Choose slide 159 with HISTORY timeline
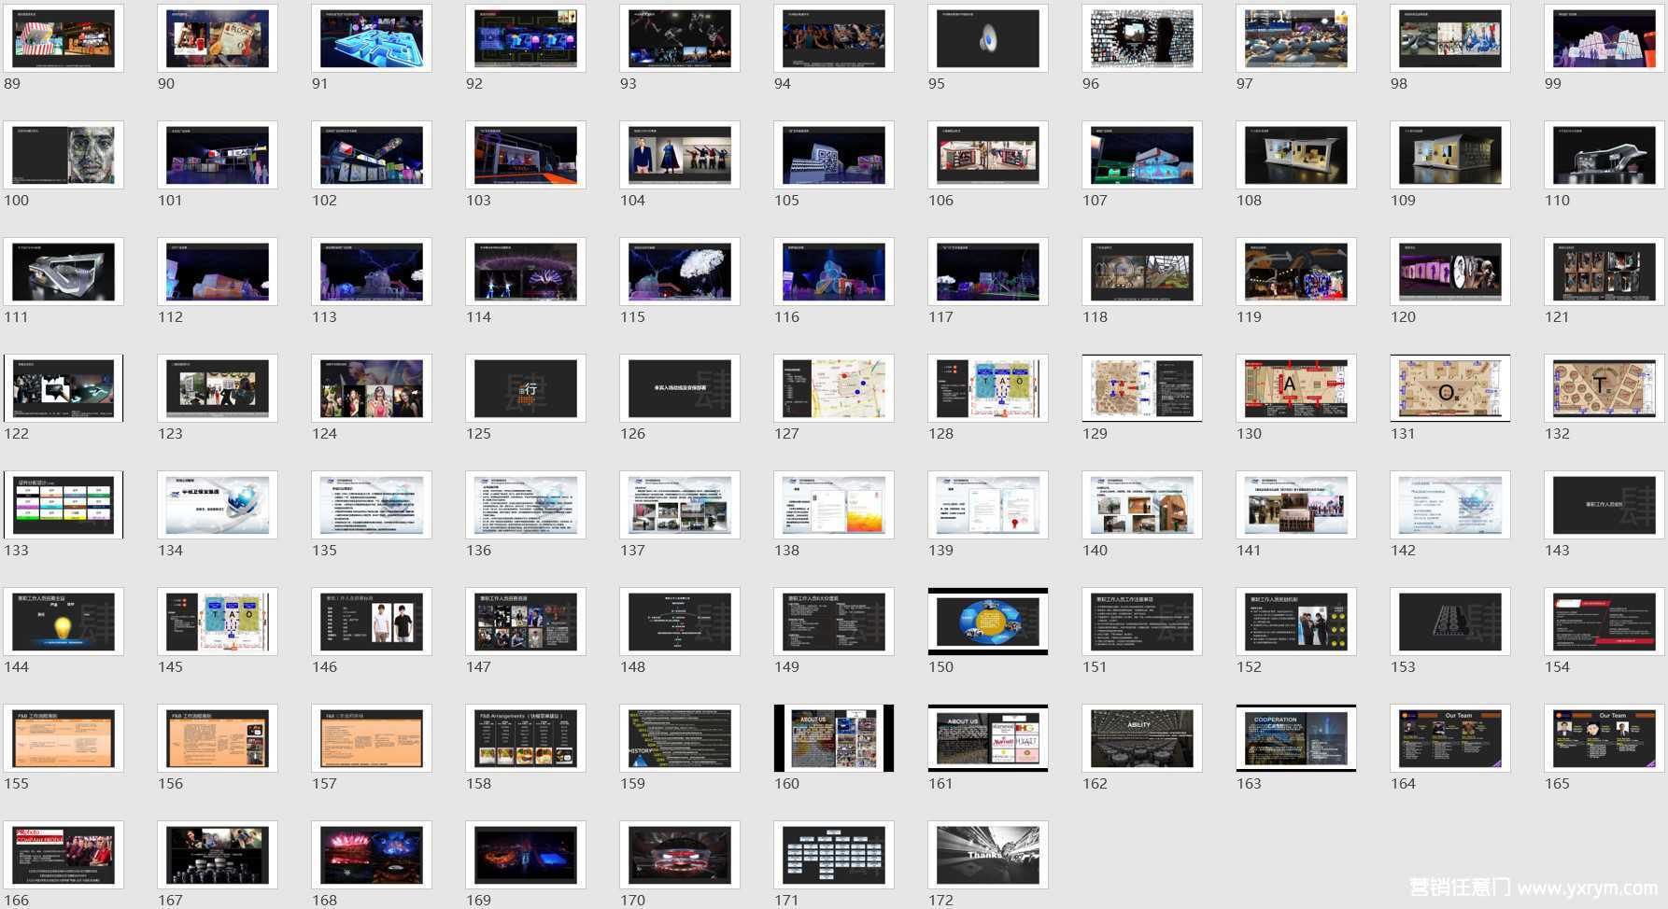This screenshot has height=909, width=1668. tap(679, 738)
